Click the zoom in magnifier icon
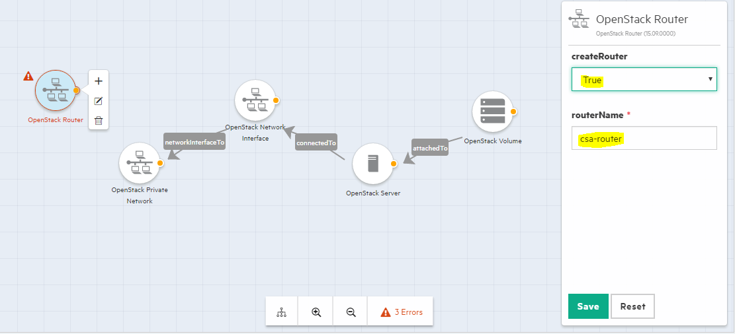 316,312
